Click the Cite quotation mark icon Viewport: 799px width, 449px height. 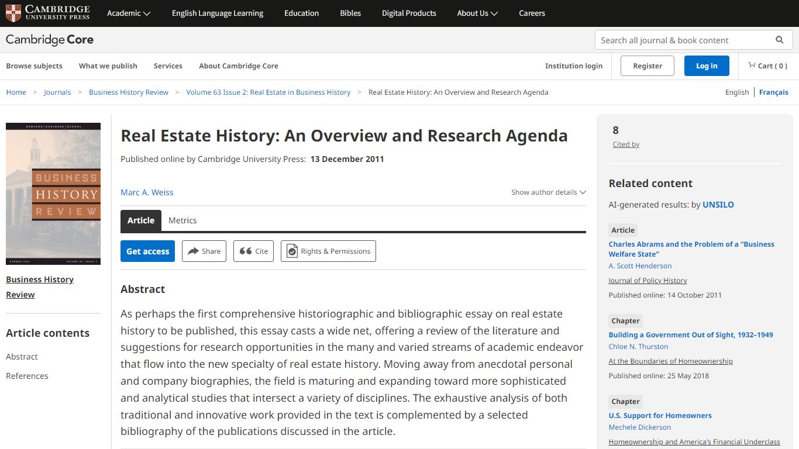click(246, 251)
